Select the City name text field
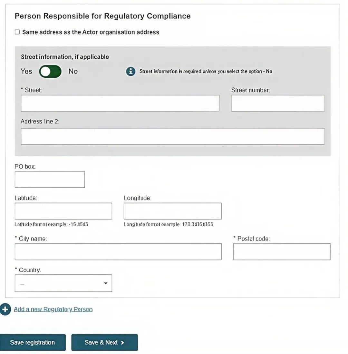Screen dimensions: 348x354 [x=118, y=252]
